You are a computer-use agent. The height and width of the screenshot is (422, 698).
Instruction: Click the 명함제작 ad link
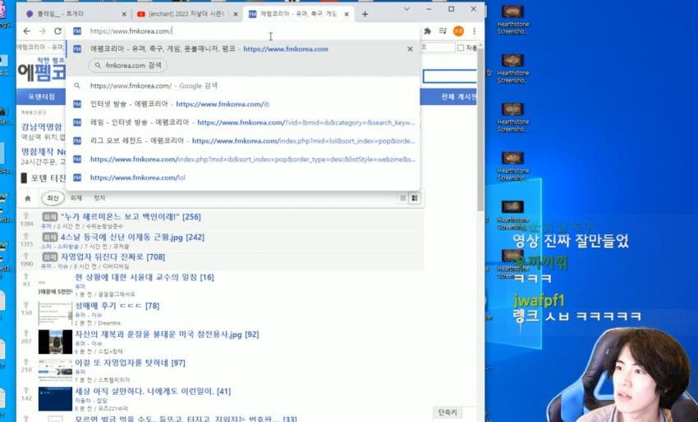44,152
